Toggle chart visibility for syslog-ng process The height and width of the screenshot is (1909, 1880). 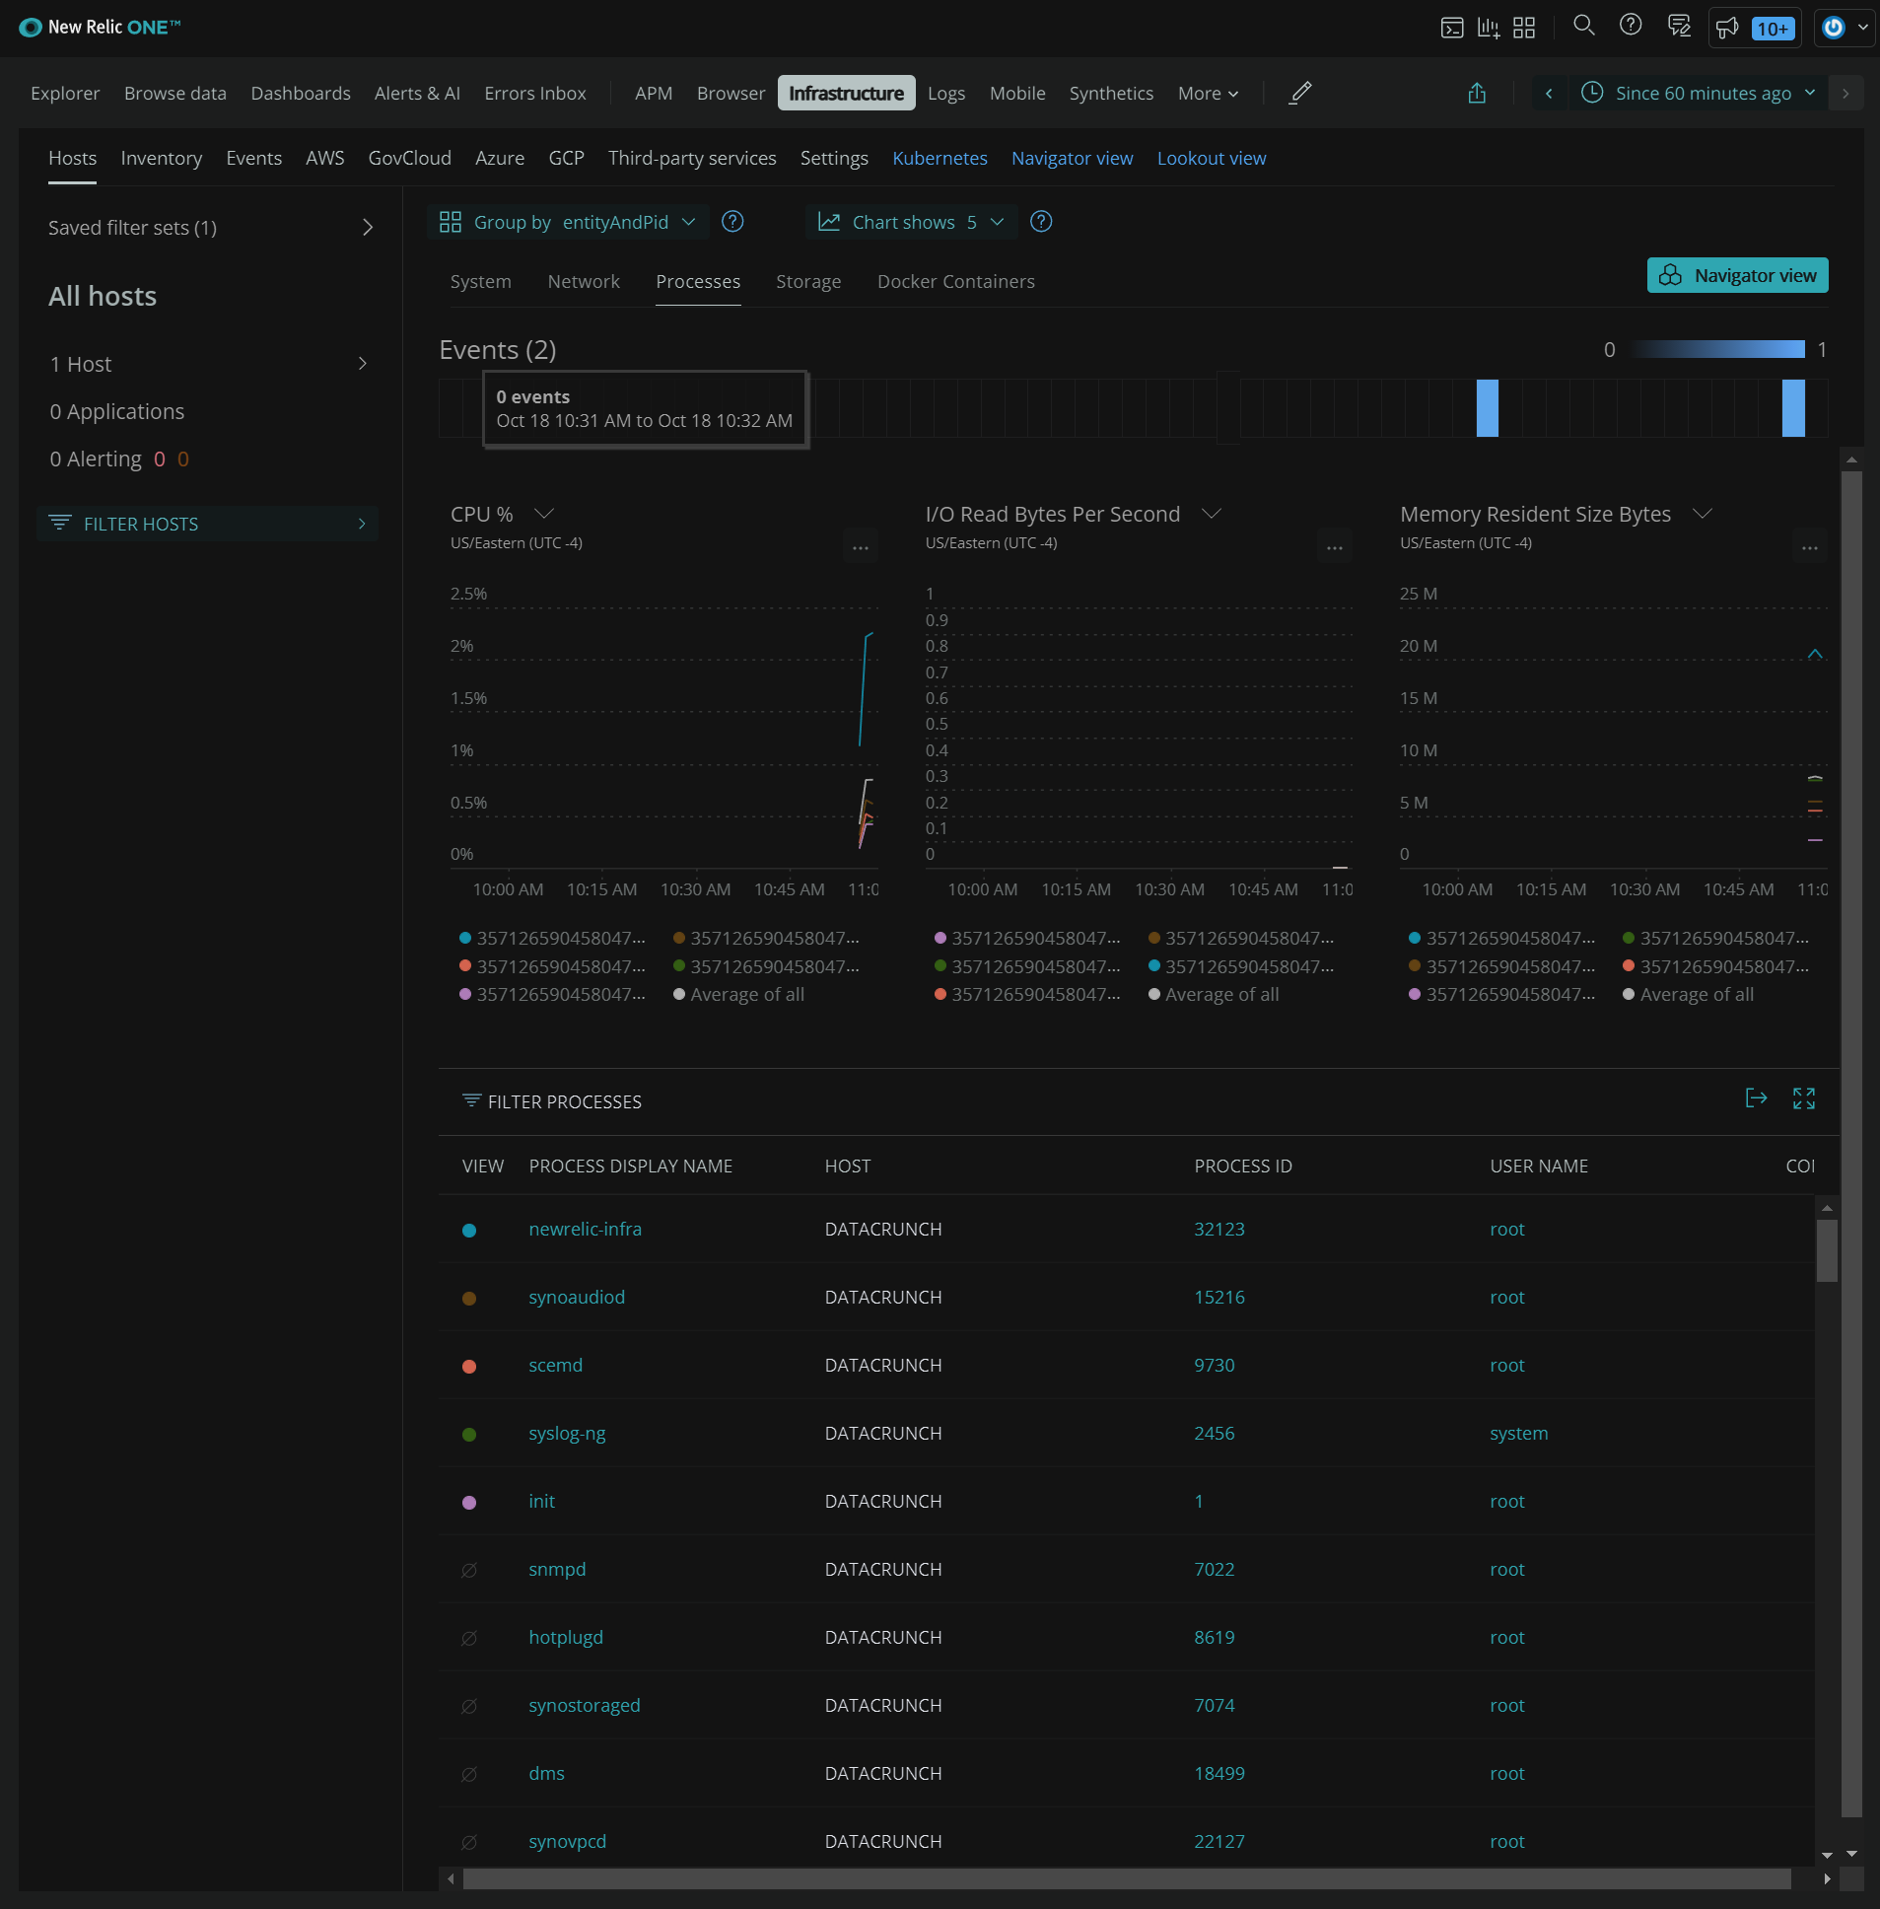click(469, 1434)
